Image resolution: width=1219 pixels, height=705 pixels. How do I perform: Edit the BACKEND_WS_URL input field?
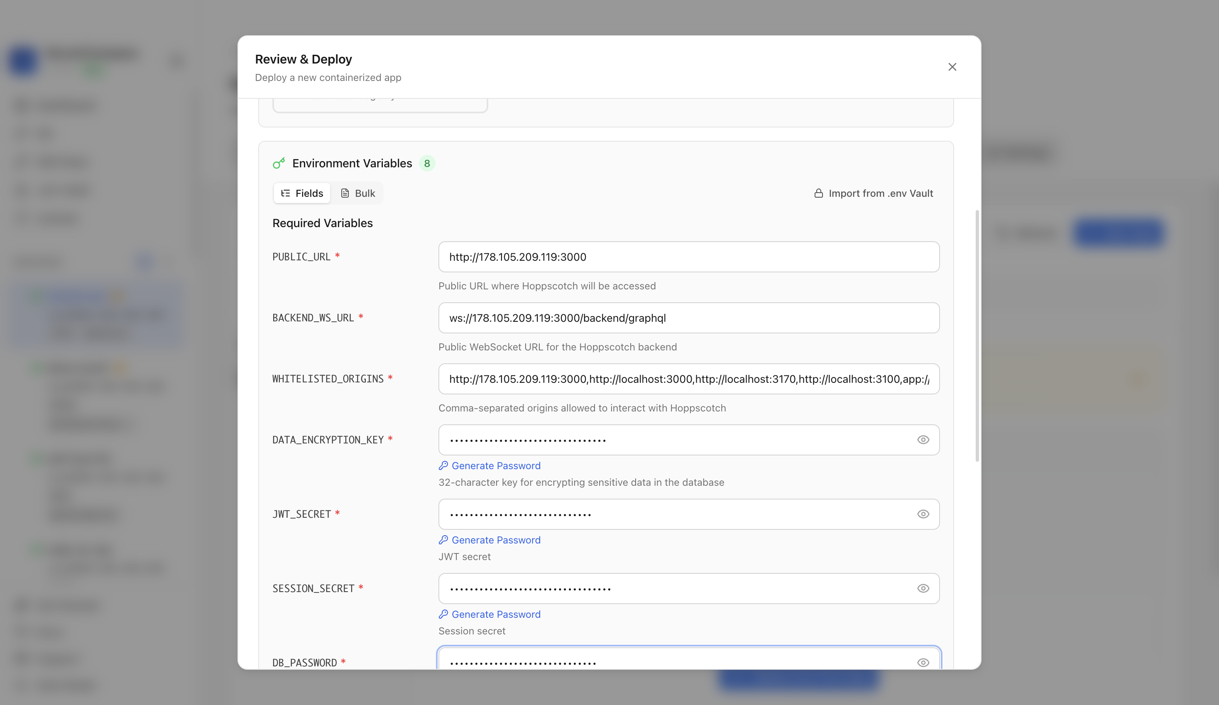pyautogui.click(x=688, y=318)
